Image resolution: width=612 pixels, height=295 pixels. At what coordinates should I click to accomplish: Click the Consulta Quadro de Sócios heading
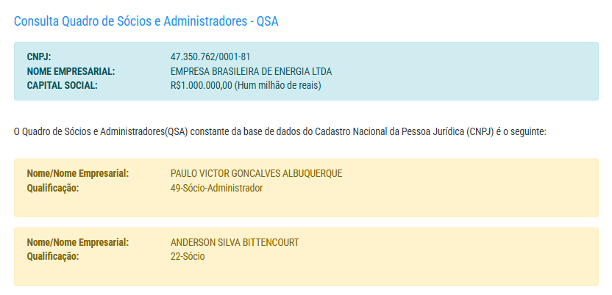tap(146, 21)
